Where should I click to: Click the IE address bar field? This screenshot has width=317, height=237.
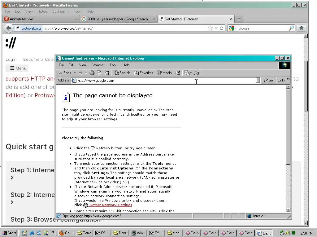tap(165, 81)
